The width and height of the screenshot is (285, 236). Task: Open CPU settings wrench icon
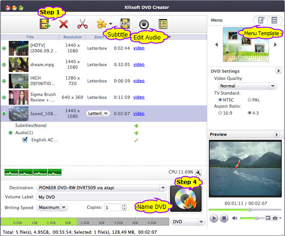pos(198,172)
